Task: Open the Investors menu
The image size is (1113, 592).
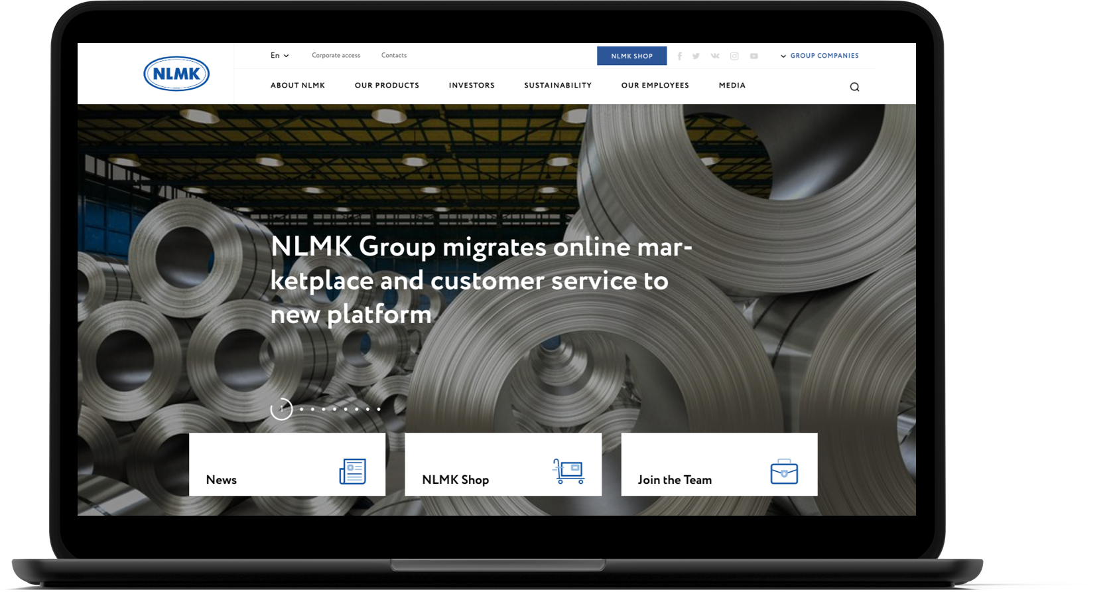Action: (472, 86)
